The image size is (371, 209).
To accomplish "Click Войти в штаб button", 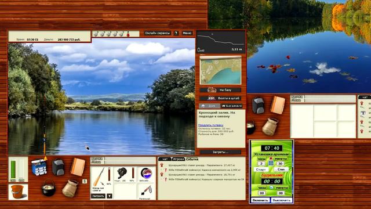I will (220, 98).
